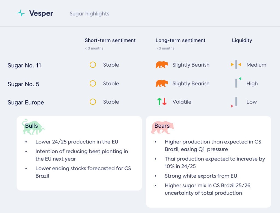Click the Short-term sentiment column header
The width and height of the screenshot is (280, 213).
pyautogui.click(x=110, y=40)
